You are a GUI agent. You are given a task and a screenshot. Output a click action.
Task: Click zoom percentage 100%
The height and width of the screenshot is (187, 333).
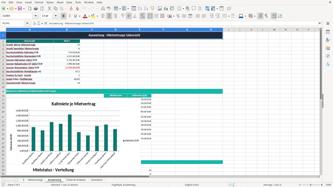[328, 185]
